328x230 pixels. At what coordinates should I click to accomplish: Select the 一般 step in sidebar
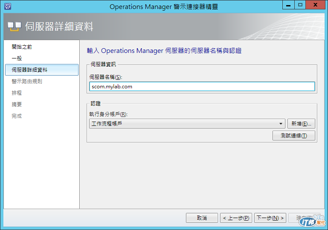pyautogui.click(x=17, y=58)
